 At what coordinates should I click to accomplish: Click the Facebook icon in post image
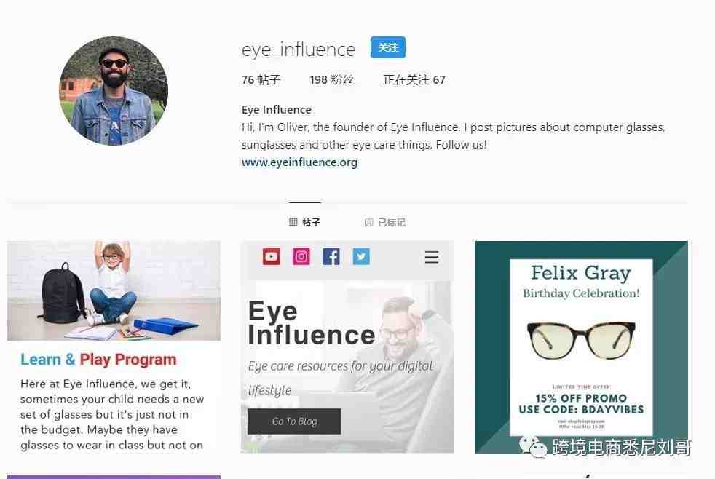331,256
